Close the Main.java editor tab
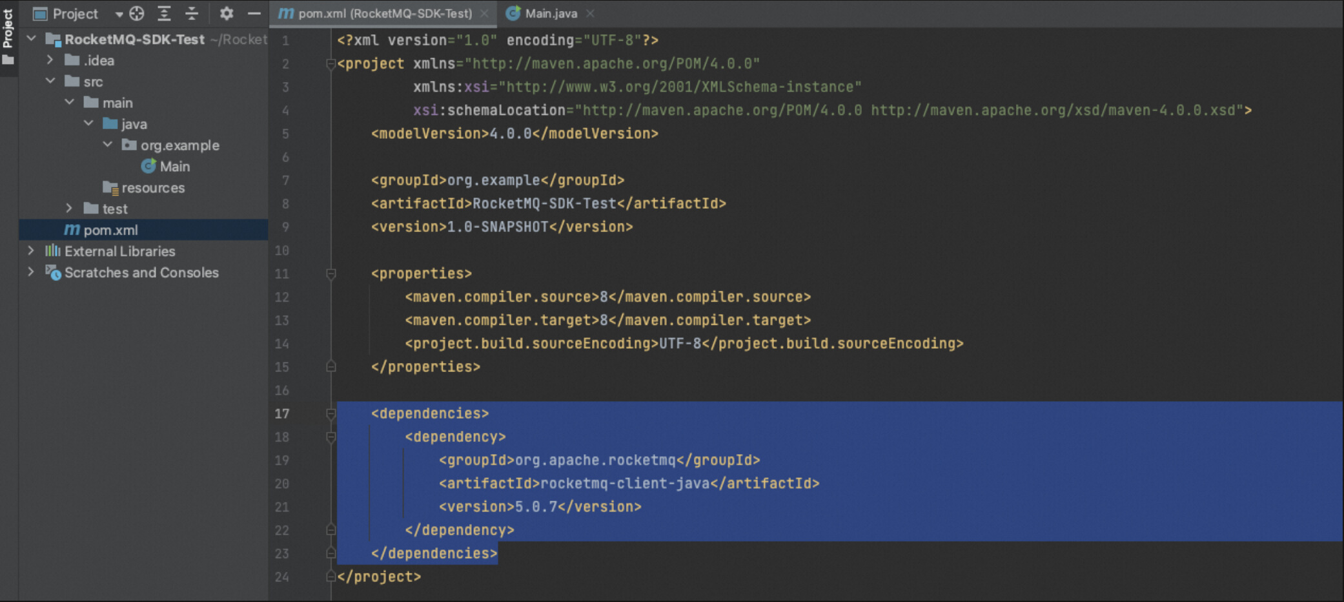 pos(590,14)
